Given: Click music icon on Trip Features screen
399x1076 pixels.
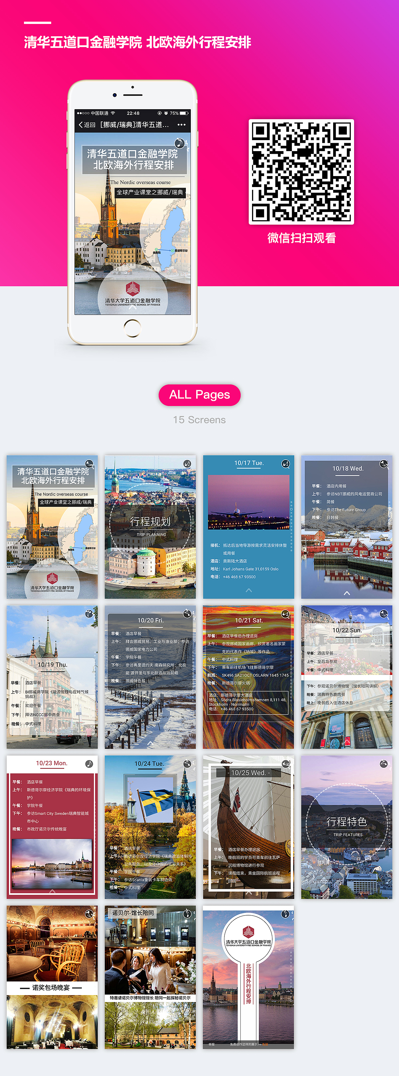Looking at the screenshot, I should coord(384,763).
